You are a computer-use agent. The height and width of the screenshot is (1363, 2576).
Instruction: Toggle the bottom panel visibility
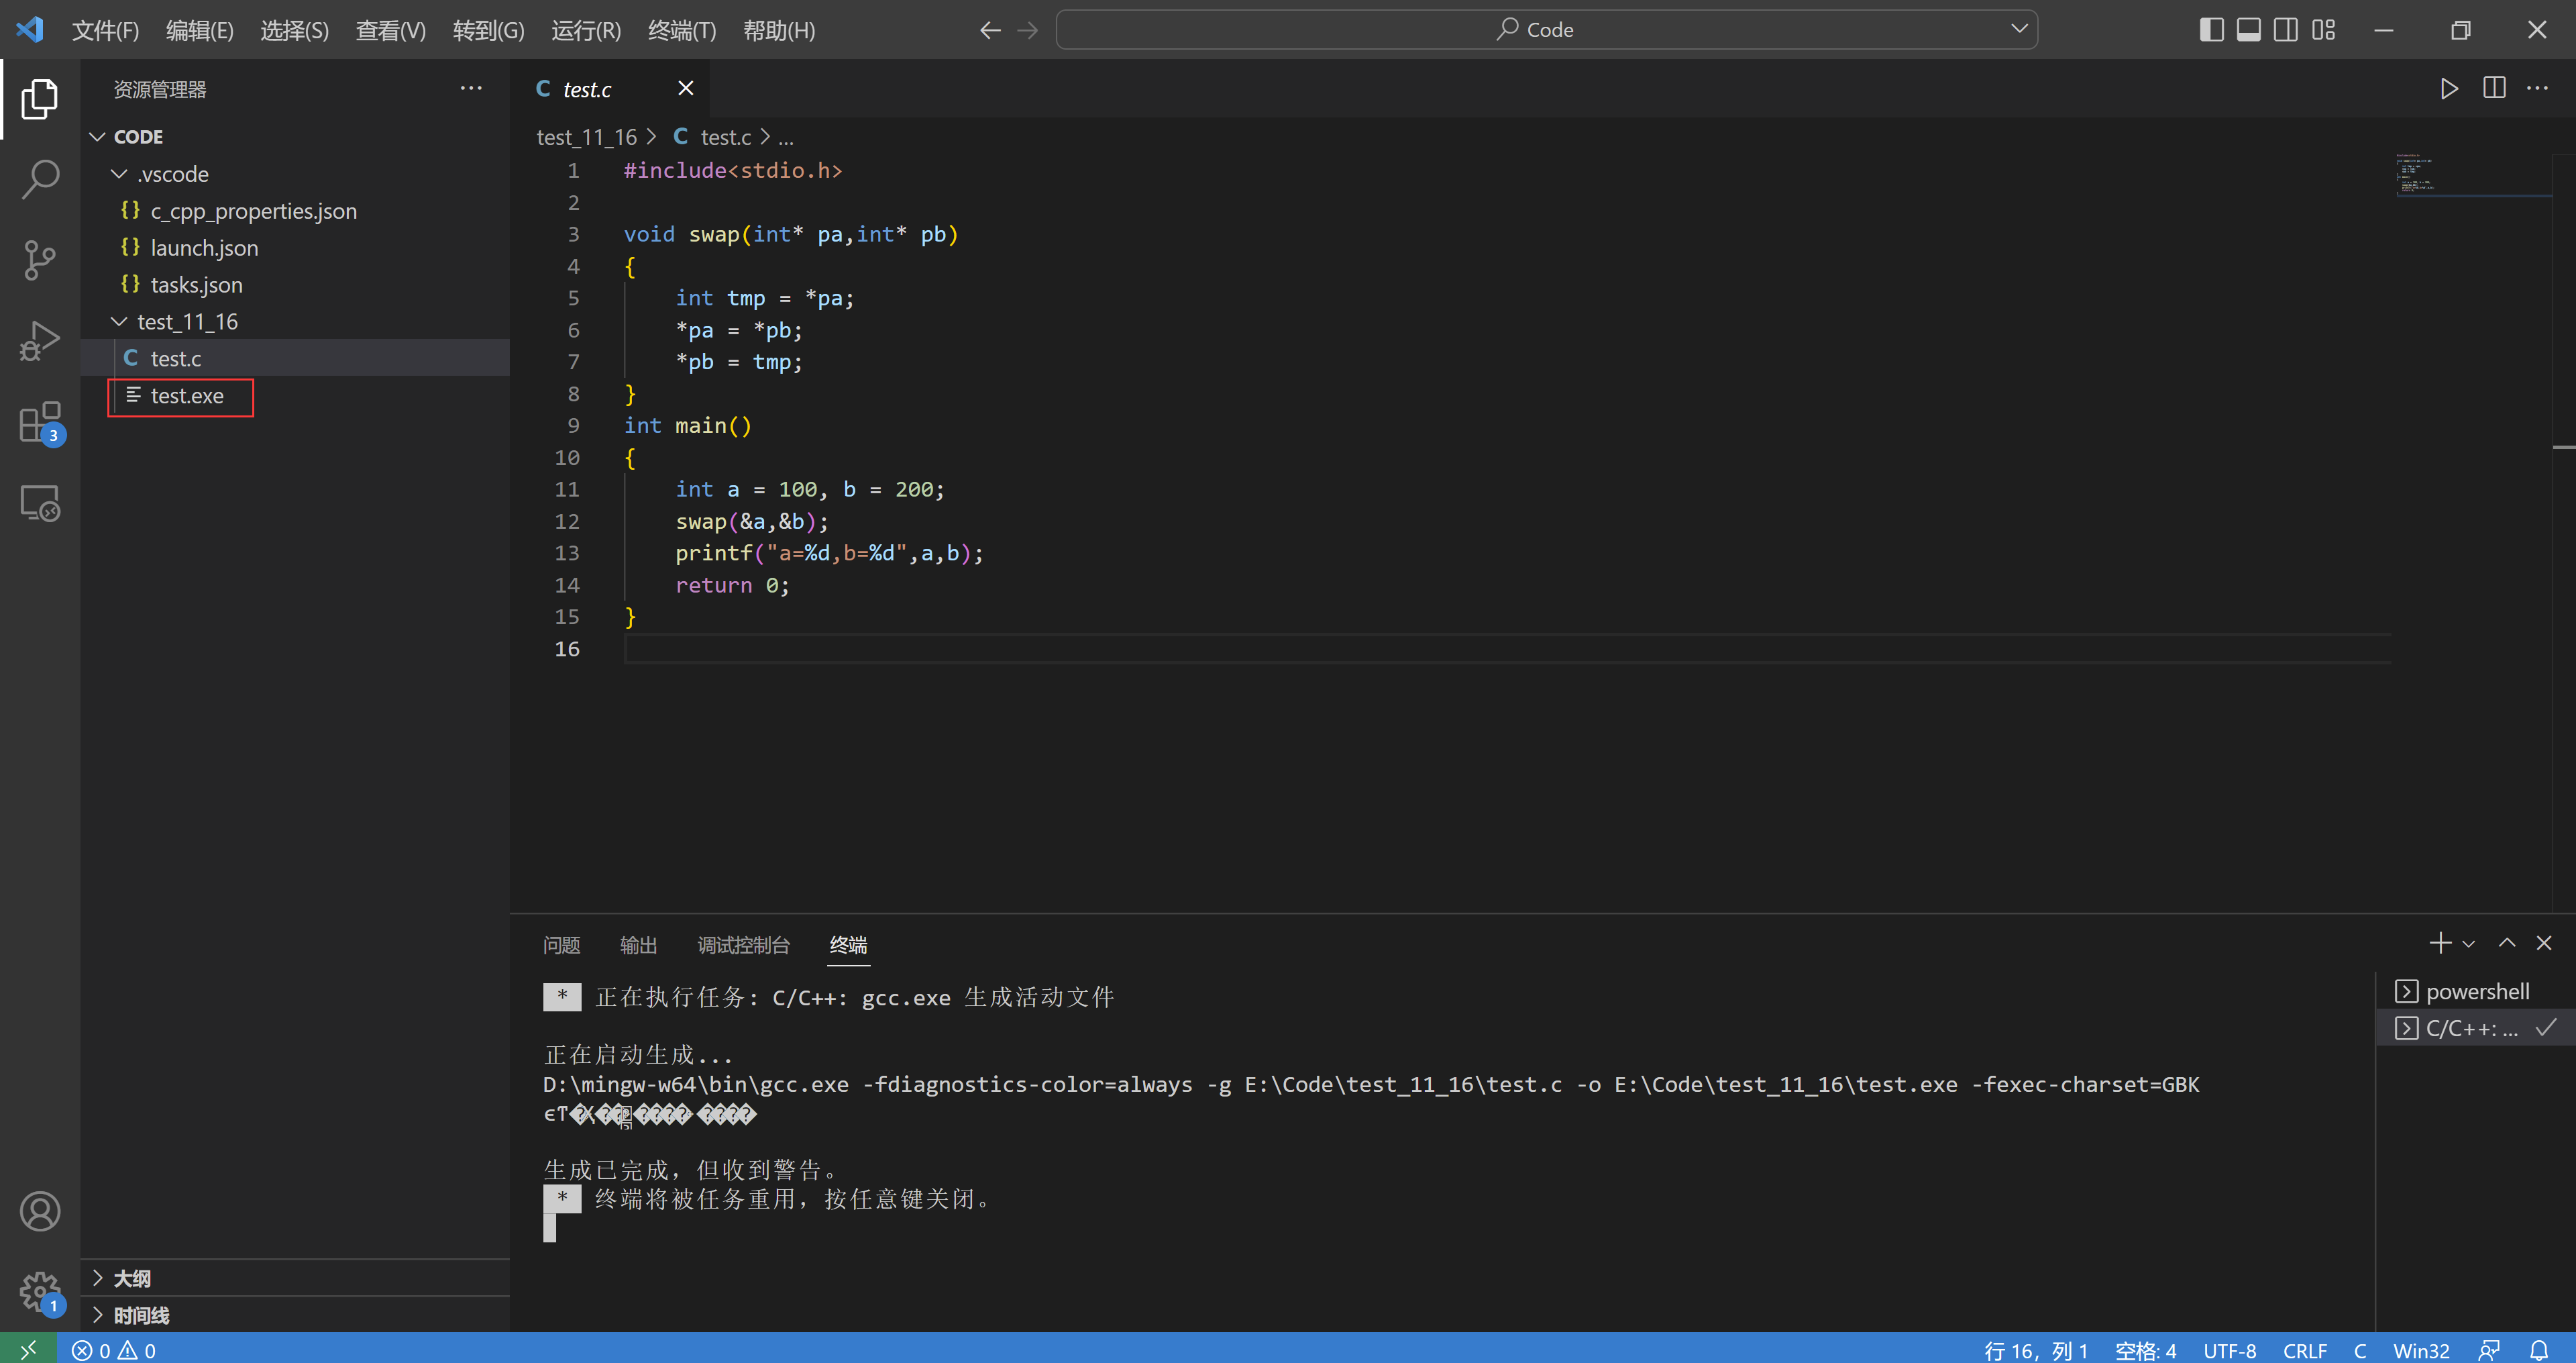(x=2248, y=30)
